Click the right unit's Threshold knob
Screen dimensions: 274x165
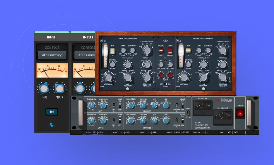coord(223,64)
